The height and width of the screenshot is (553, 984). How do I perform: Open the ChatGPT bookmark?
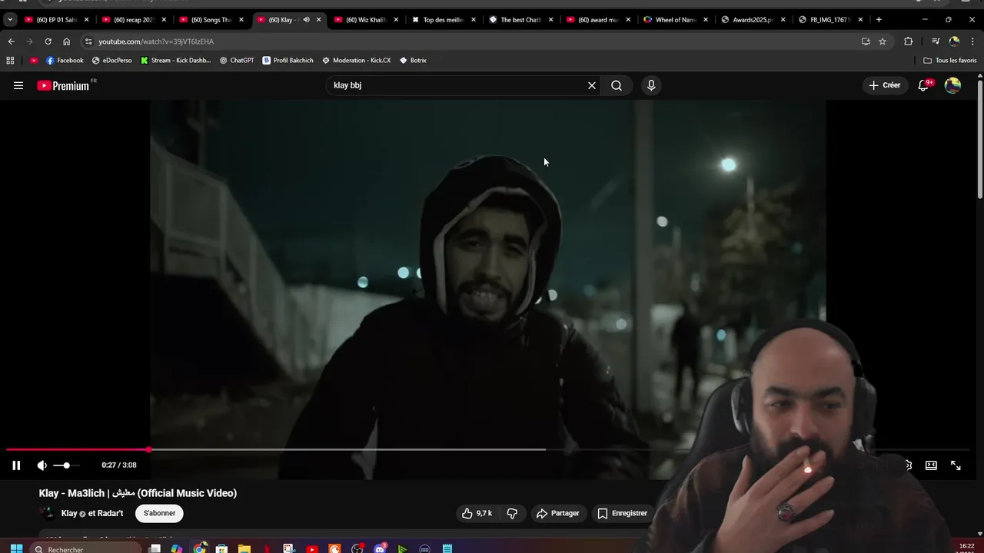[x=237, y=60]
